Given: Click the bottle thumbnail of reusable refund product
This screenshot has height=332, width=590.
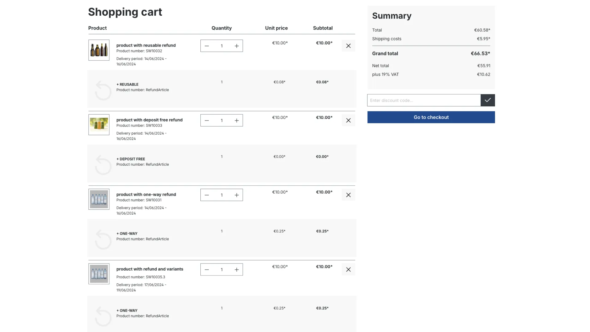Looking at the screenshot, I should point(99,50).
